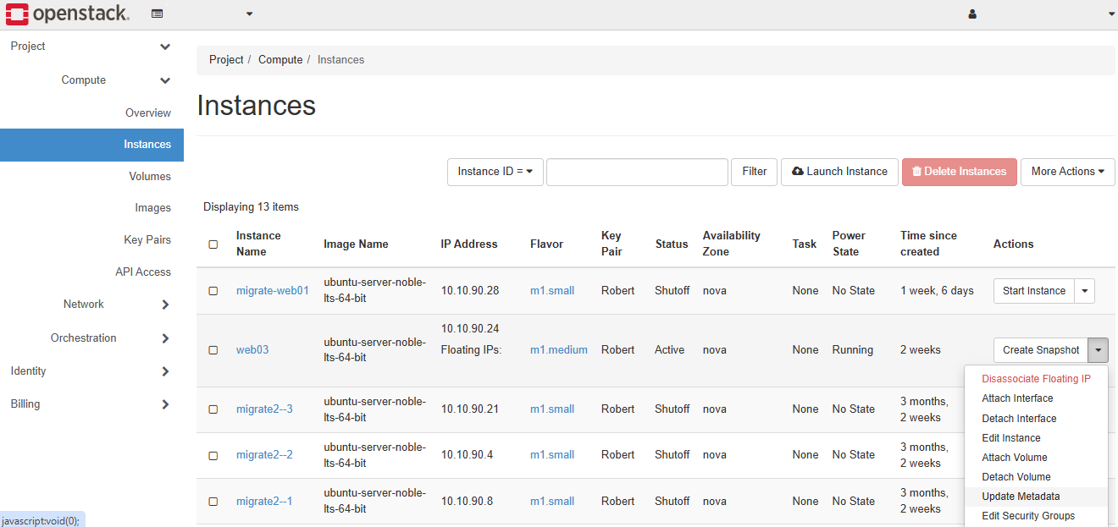Open the project selector icon in top bar
The image size is (1118, 527).
158,14
